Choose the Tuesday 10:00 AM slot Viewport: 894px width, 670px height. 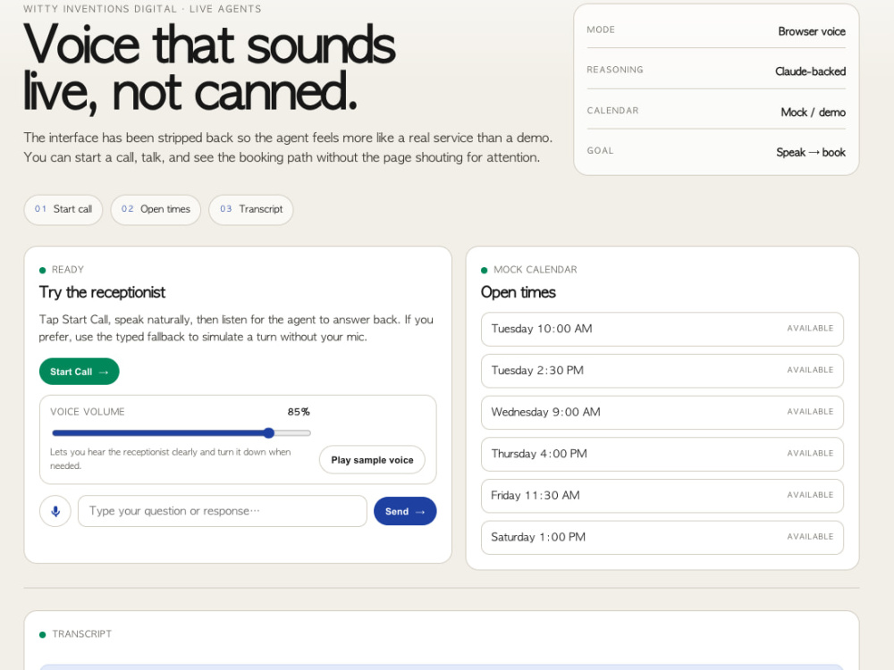(662, 329)
